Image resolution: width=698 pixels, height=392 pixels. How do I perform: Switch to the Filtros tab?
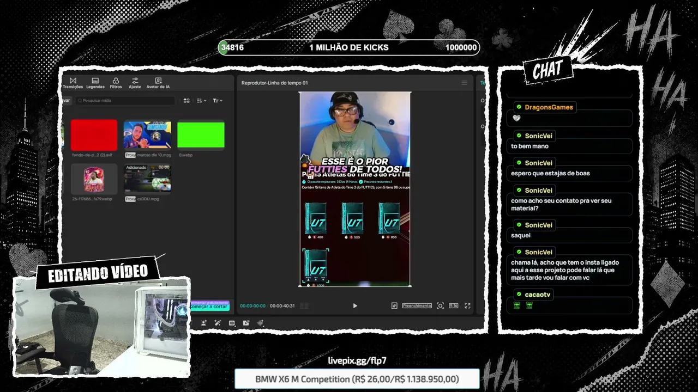[x=116, y=83]
